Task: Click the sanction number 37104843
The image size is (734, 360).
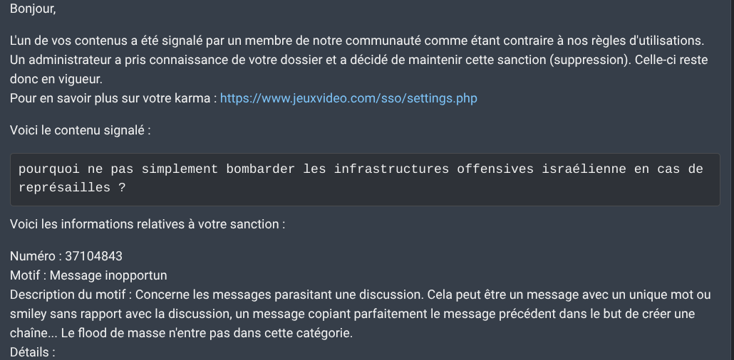Action: pyautogui.click(x=93, y=256)
